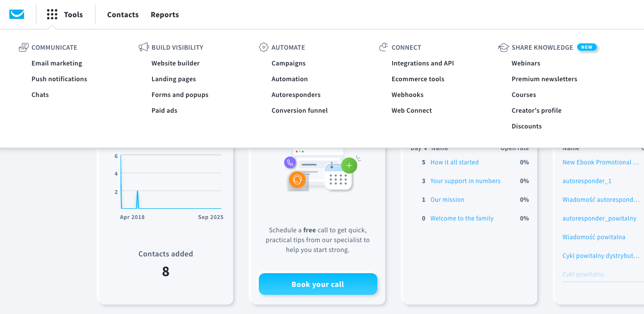
Task: Choose Integrations and API
Action: [423, 63]
